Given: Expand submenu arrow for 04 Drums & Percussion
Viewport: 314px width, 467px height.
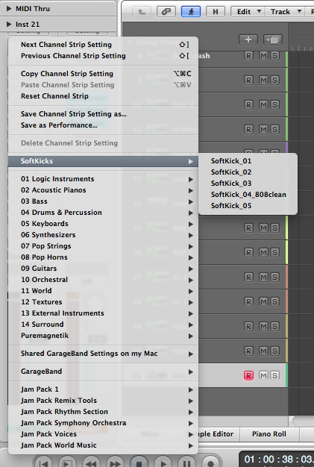Looking at the screenshot, I should pos(191,213).
